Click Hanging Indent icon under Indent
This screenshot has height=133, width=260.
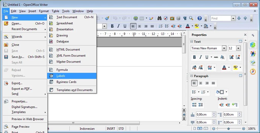(x=235, y=105)
